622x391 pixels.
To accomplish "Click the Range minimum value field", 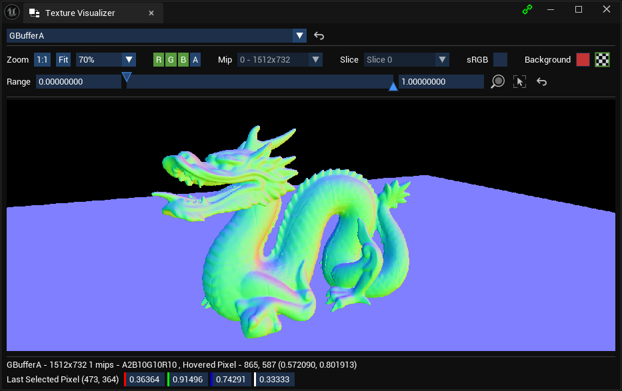I will coord(79,82).
